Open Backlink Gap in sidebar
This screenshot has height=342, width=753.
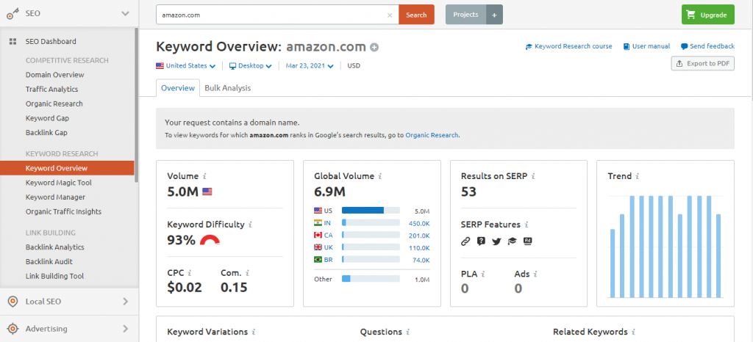pyautogui.click(x=46, y=132)
